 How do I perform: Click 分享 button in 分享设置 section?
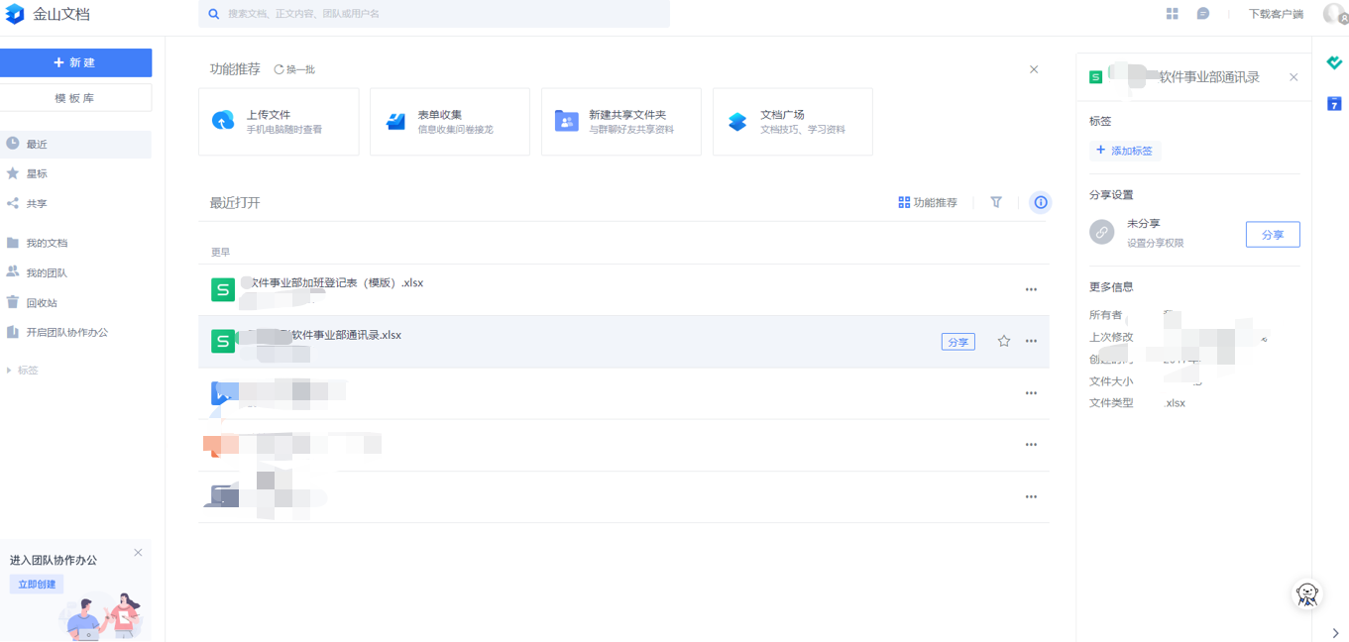pos(1273,235)
